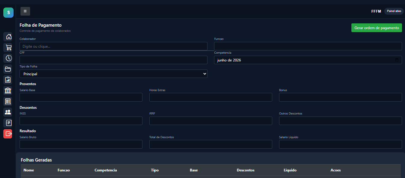
Task: Click the Tipo column header
Action: click(155, 170)
